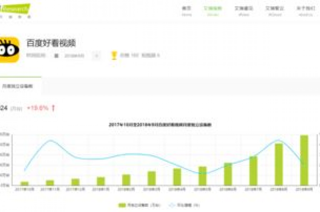Click the bar for 2018年4月

[x=177, y=177]
